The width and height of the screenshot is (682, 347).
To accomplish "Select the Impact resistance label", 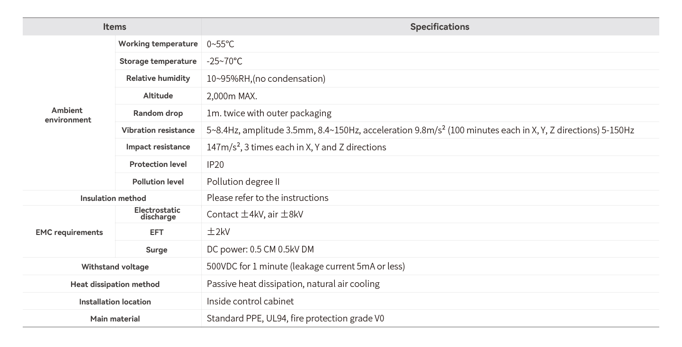I will tap(158, 147).
